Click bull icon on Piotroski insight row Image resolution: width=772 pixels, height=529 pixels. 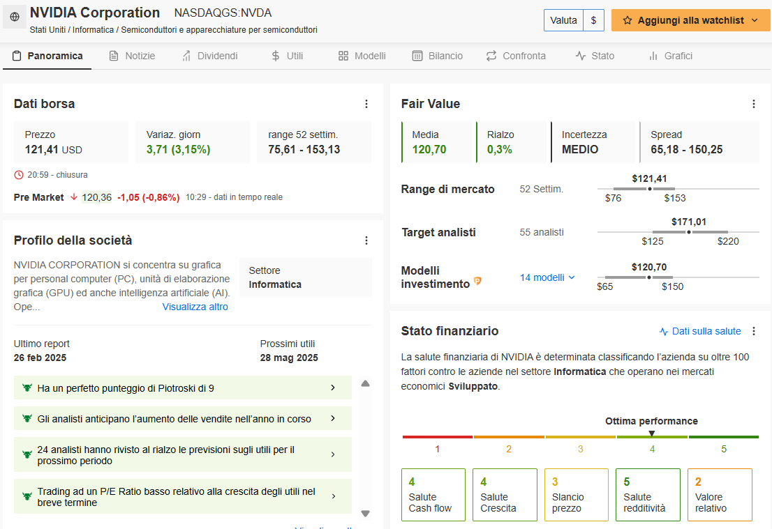[27, 388]
